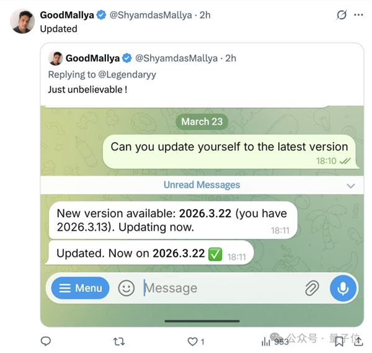The image size is (372, 353).
Task: Bookmark this tweet
Action: point(339,341)
